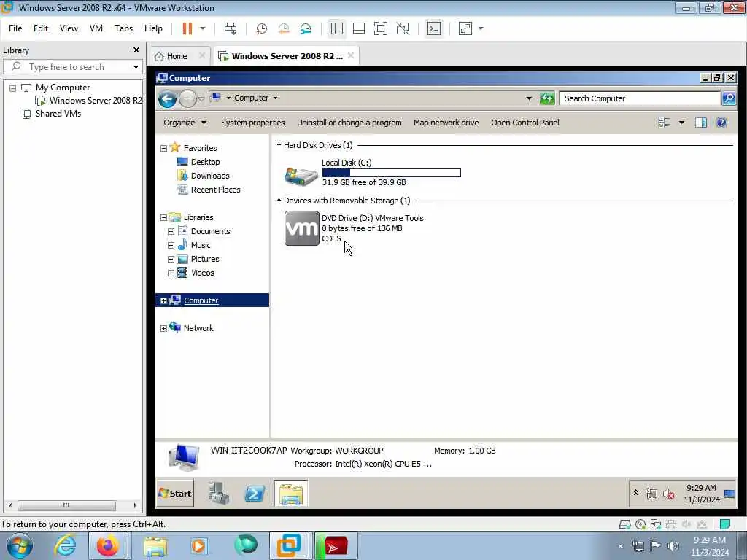This screenshot has width=747, height=560.
Task: Select Local Disk (C:) drive icon
Action: pos(301,175)
